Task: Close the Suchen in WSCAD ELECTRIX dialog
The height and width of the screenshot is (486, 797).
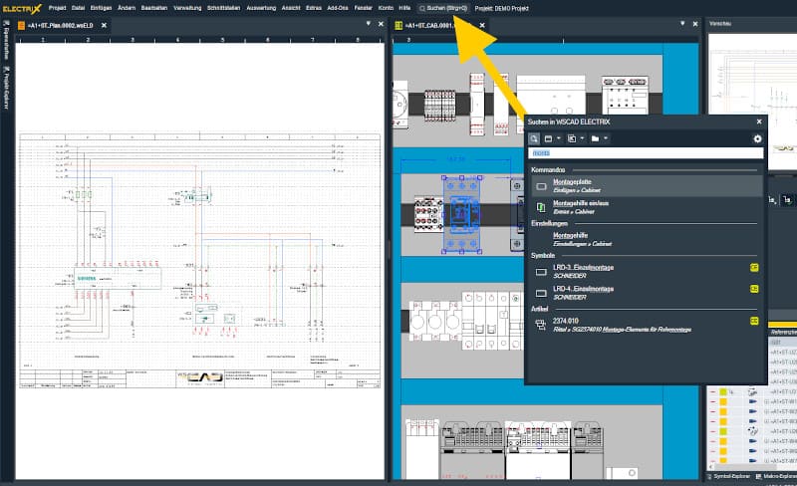Action: 758,121
